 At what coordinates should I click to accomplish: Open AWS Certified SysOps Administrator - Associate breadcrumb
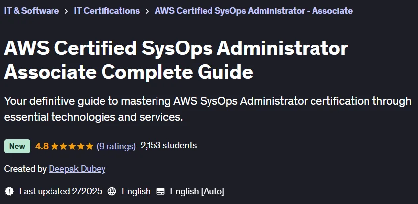254,11
